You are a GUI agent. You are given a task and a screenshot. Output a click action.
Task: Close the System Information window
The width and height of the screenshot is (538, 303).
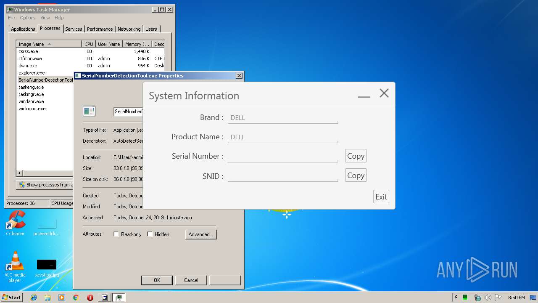pos(384,93)
